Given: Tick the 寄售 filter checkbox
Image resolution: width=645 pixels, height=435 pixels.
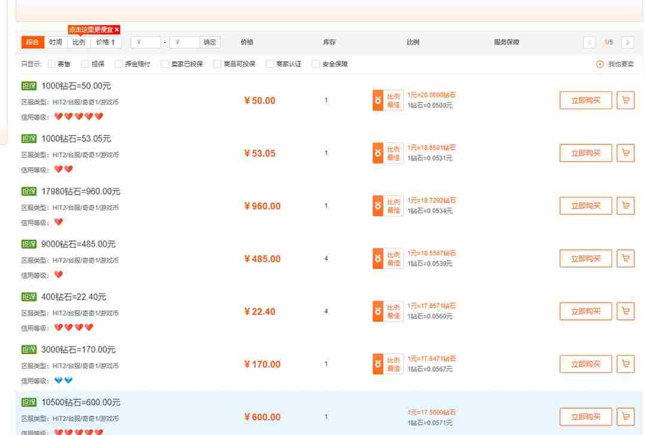Looking at the screenshot, I should click(51, 64).
